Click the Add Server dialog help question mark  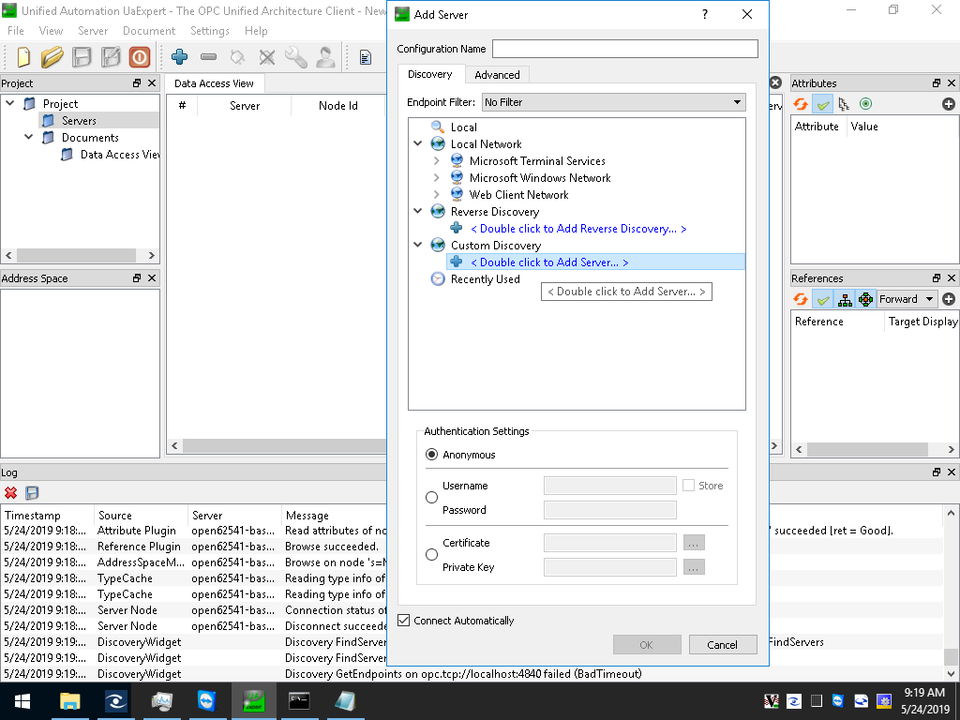tap(705, 14)
